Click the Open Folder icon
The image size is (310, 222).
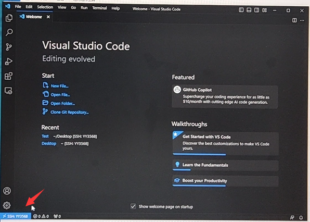tap(45, 103)
